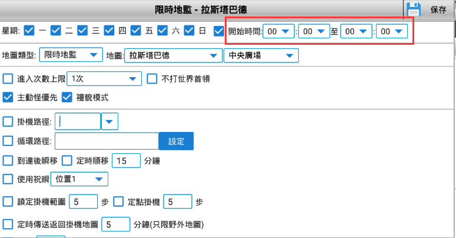Screen dimensions: 456x238
Task: Click the 掛機路徑 dropdown arrow button
Action: click(110, 121)
